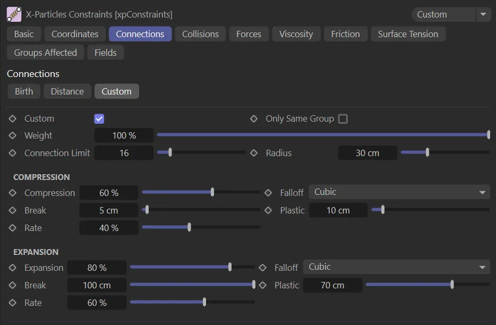
Task: Click keyframe diamond next to Only Same Group
Action: click(x=254, y=118)
